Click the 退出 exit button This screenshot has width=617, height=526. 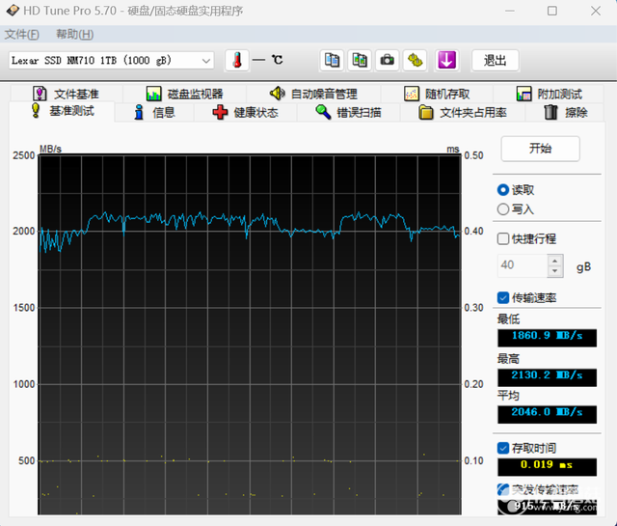tap(495, 60)
